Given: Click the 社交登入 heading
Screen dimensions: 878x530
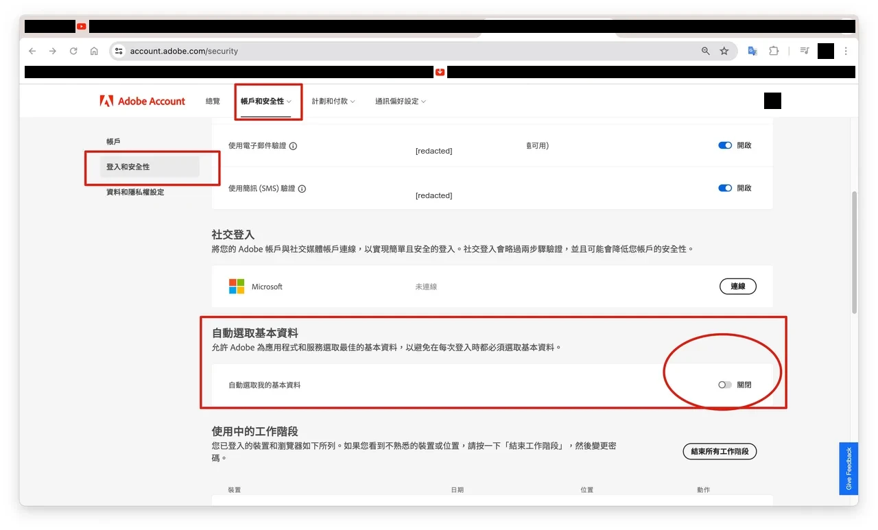Looking at the screenshot, I should (x=233, y=234).
